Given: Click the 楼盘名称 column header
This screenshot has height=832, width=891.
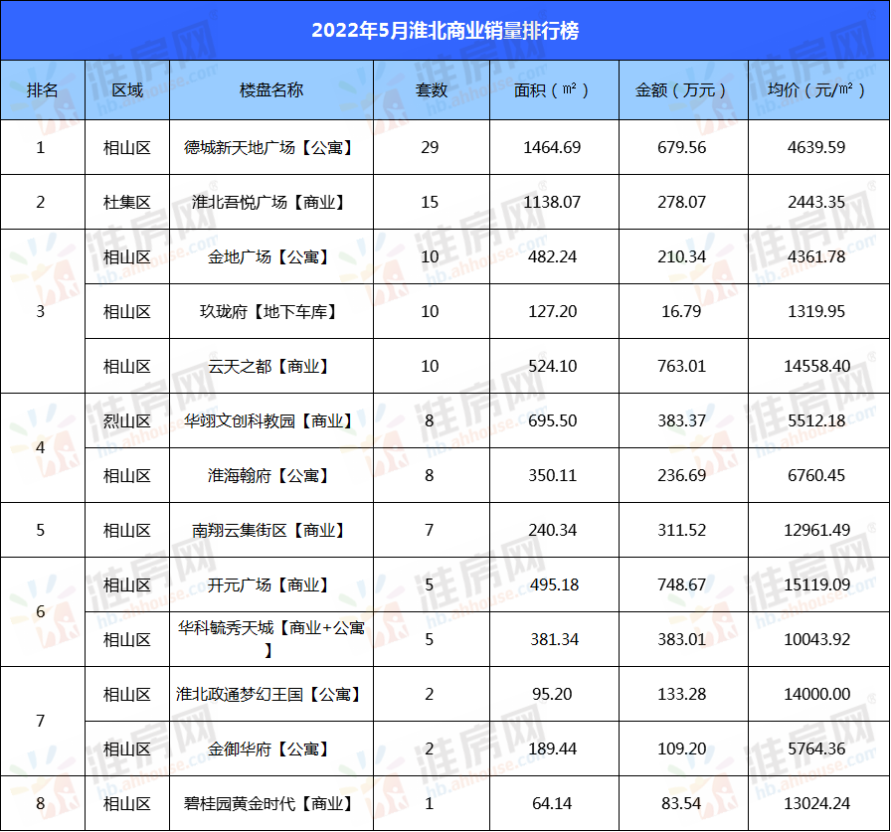Looking at the screenshot, I should pos(270,89).
